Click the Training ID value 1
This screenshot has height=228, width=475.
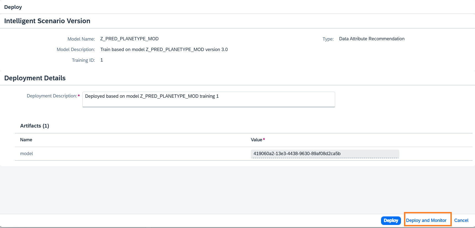point(102,60)
